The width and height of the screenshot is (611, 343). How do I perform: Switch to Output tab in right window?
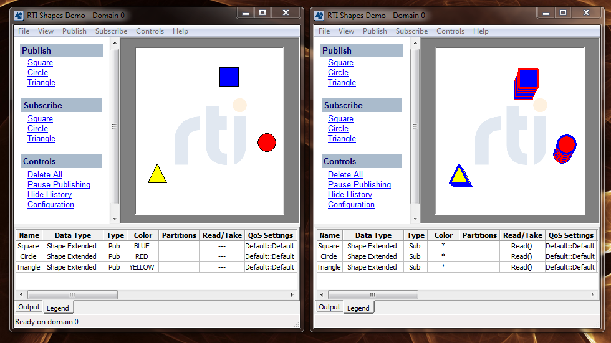pyautogui.click(x=329, y=307)
